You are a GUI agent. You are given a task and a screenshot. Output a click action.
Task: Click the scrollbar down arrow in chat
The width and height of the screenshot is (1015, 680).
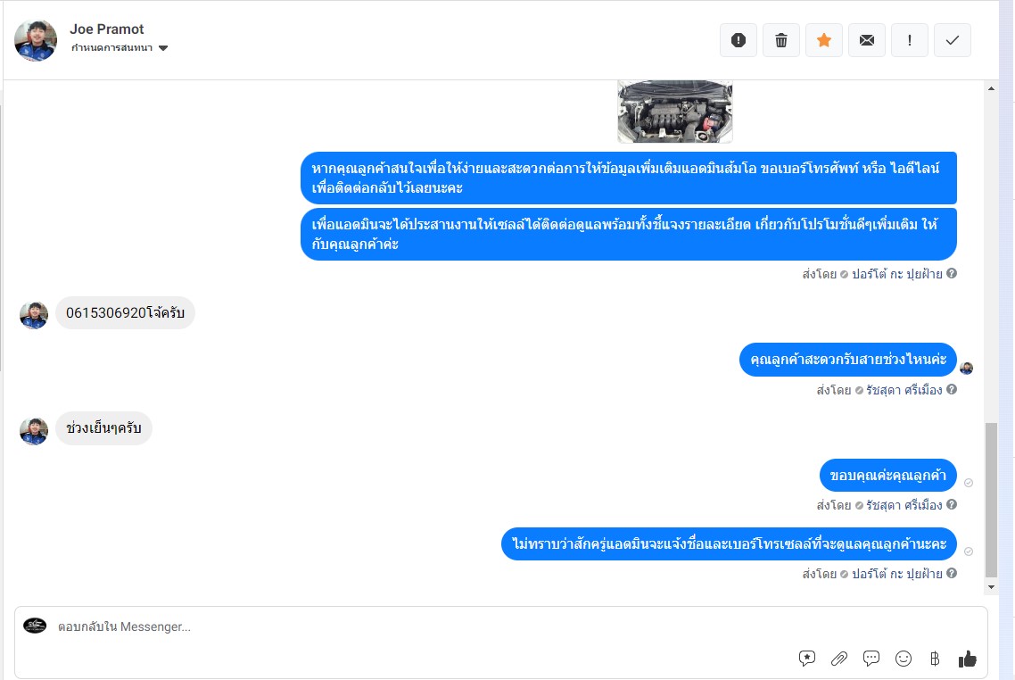pyautogui.click(x=991, y=586)
